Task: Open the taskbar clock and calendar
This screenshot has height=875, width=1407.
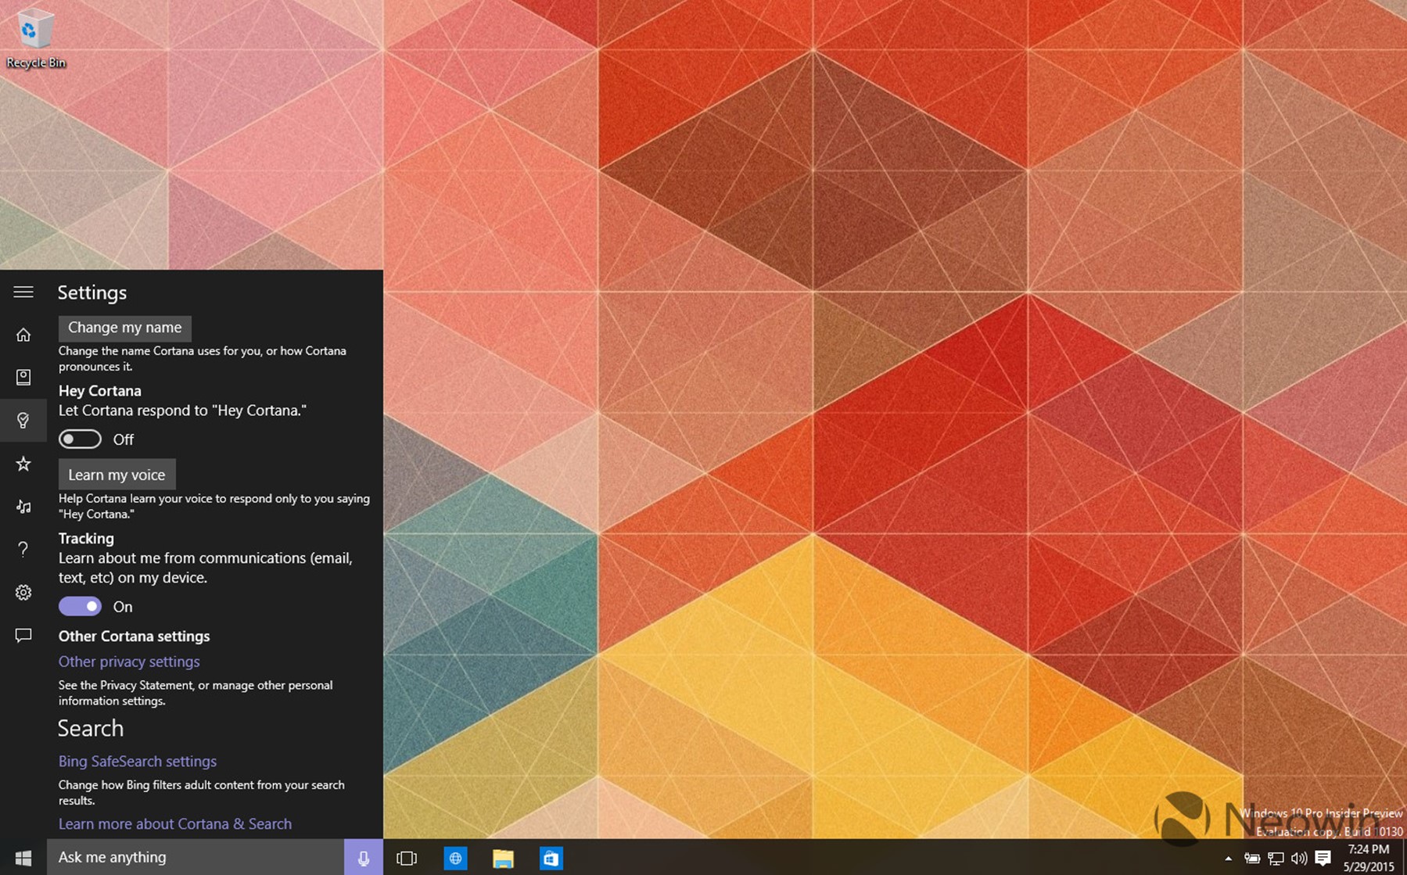Action: [1369, 858]
